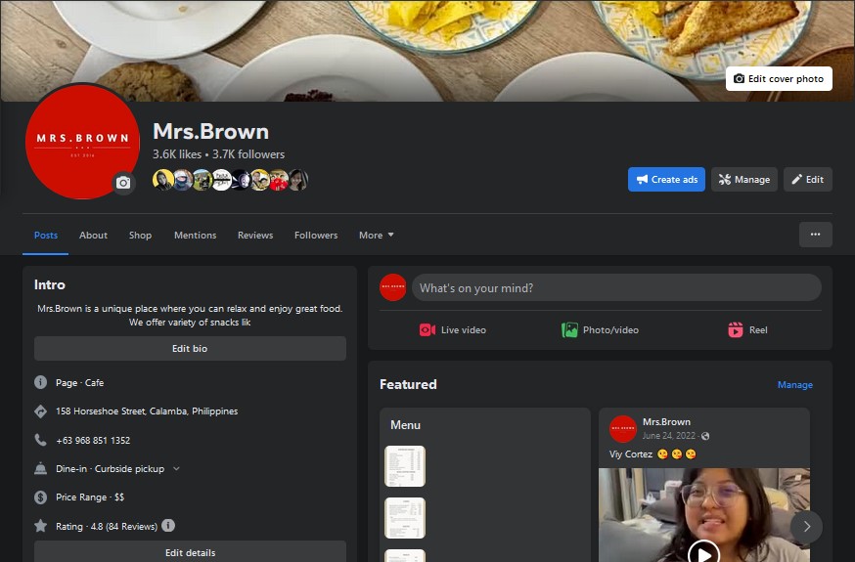Screen dimensions: 855x562
Task: Click the 3.6K likes text
Action: (x=177, y=154)
